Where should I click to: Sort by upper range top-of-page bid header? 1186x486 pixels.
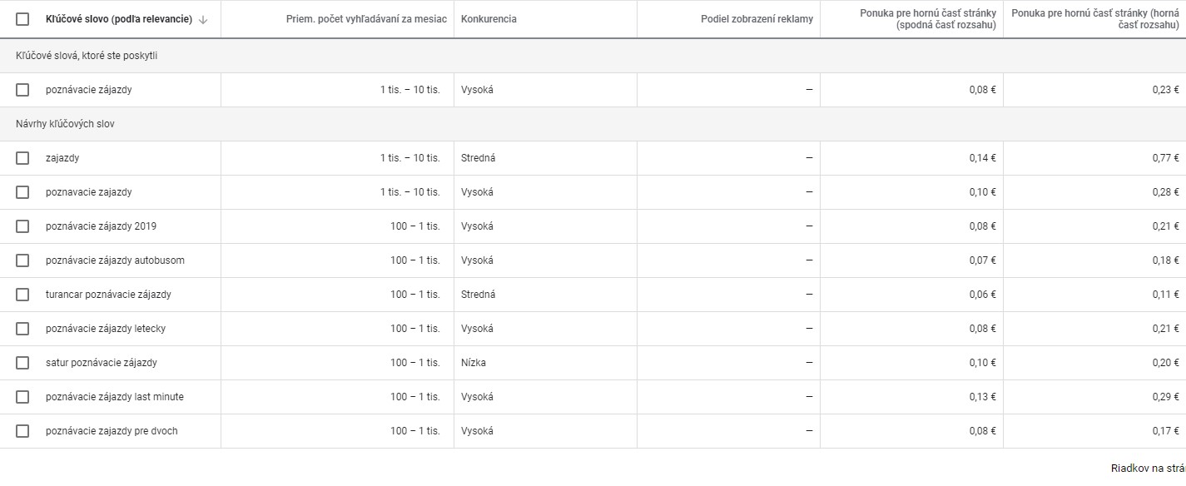tap(1095, 19)
